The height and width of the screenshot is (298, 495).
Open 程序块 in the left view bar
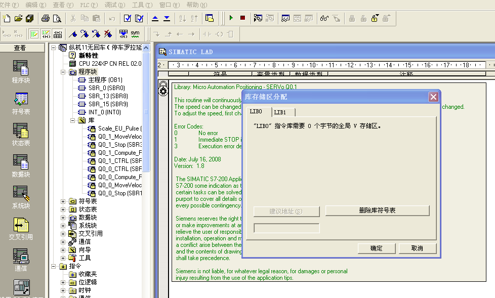coord(21,72)
